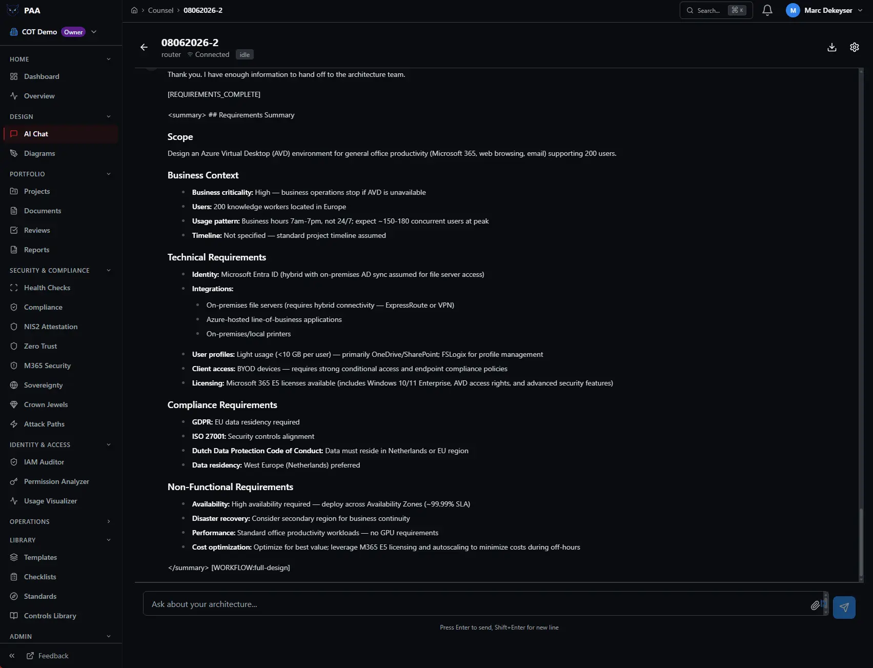Open Controls Library

coord(61,616)
